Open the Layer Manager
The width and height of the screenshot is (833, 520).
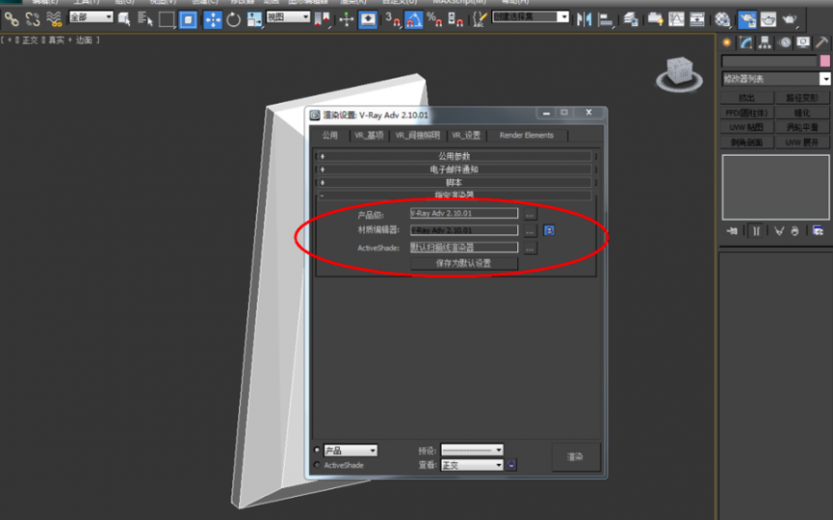[631, 20]
